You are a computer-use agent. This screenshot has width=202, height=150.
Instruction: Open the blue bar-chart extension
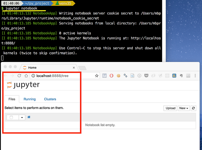click(174, 76)
